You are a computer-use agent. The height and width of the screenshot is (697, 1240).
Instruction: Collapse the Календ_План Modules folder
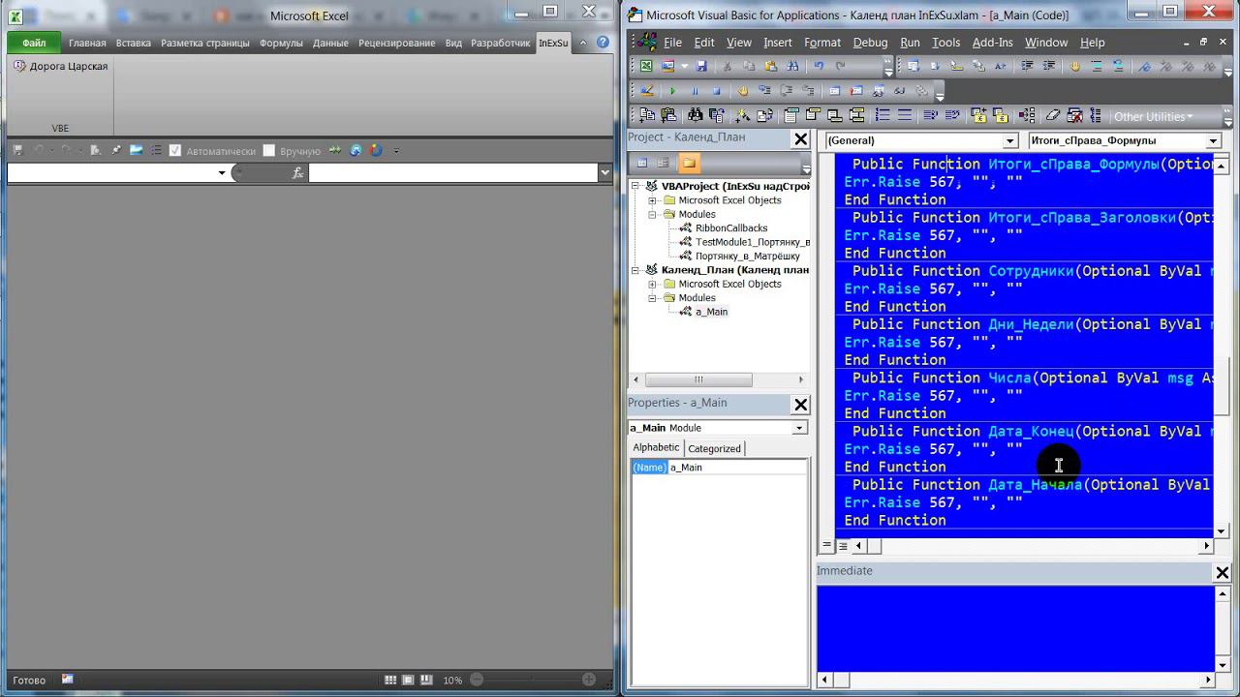point(653,298)
